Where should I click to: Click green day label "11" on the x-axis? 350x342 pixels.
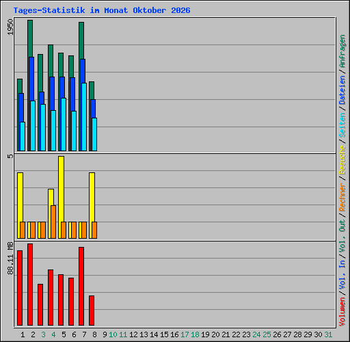[x=123, y=334]
